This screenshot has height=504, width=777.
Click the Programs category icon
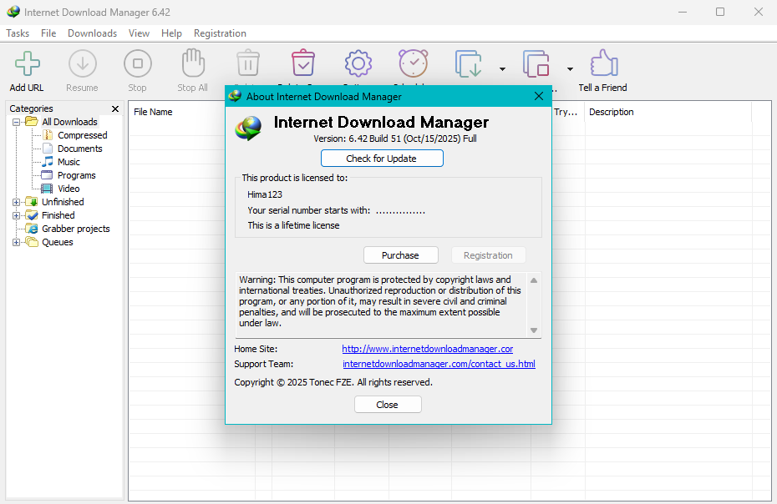(47, 175)
